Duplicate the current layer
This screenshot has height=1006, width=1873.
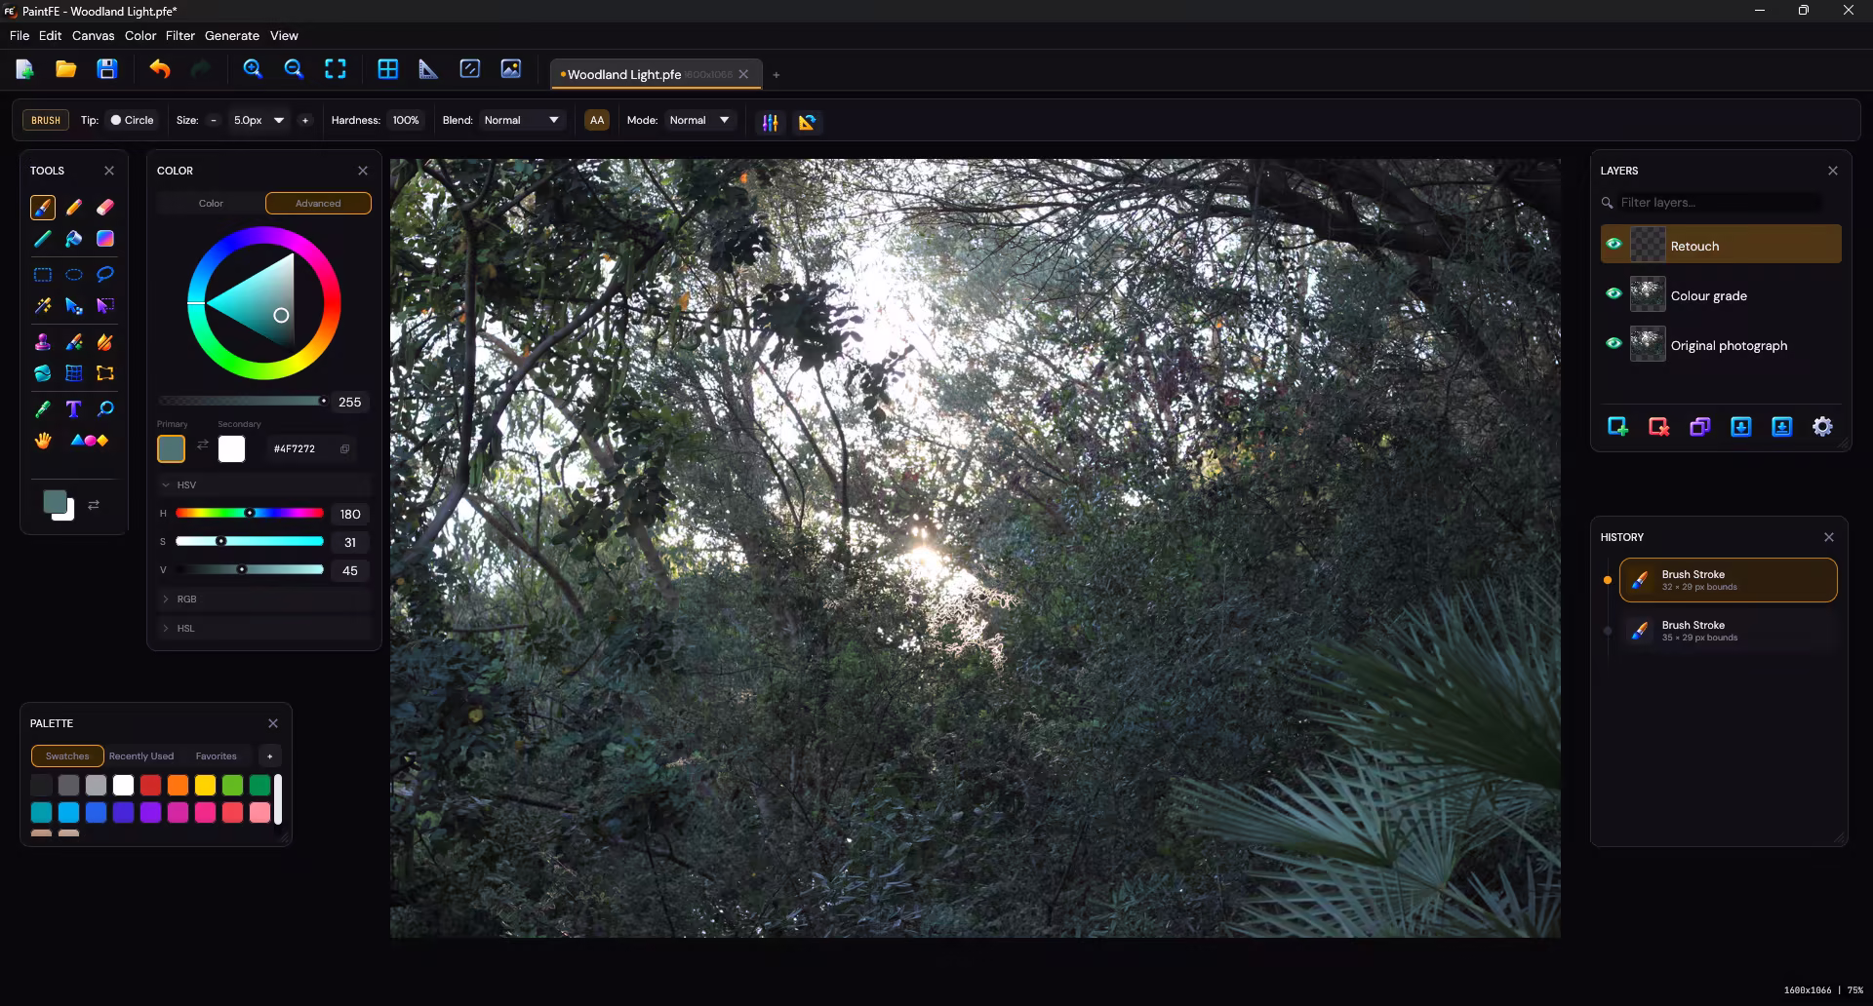pyautogui.click(x=1699, y=427)
